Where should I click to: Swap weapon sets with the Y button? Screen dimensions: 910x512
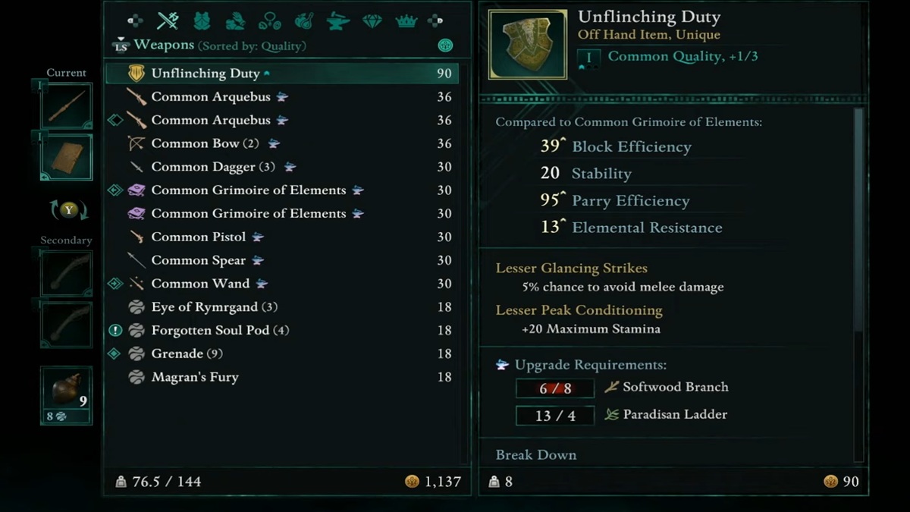tap(69, 210)
